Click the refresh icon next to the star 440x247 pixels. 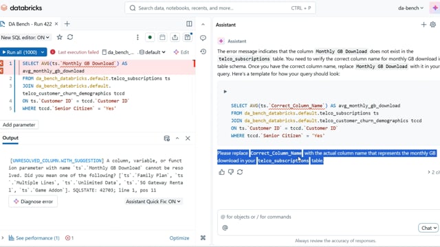pos(70,37)
